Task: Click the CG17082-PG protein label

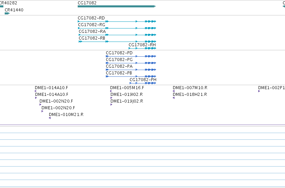Action: [119, 60]
